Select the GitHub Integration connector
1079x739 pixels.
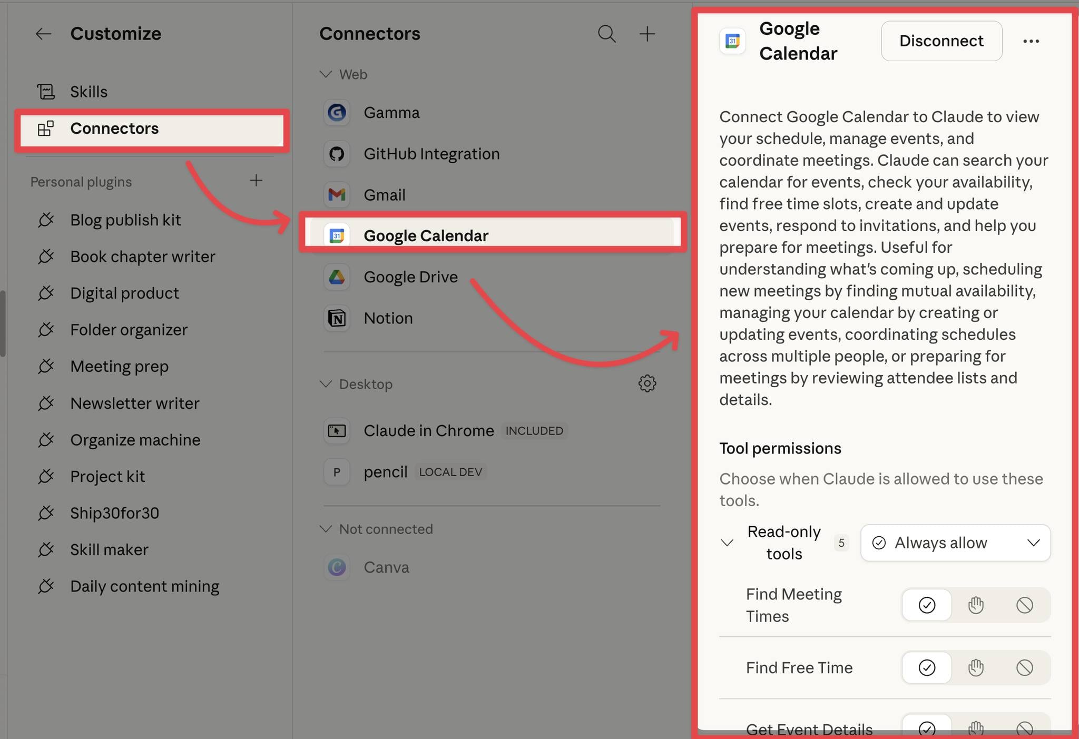click(x=431, y=154)
